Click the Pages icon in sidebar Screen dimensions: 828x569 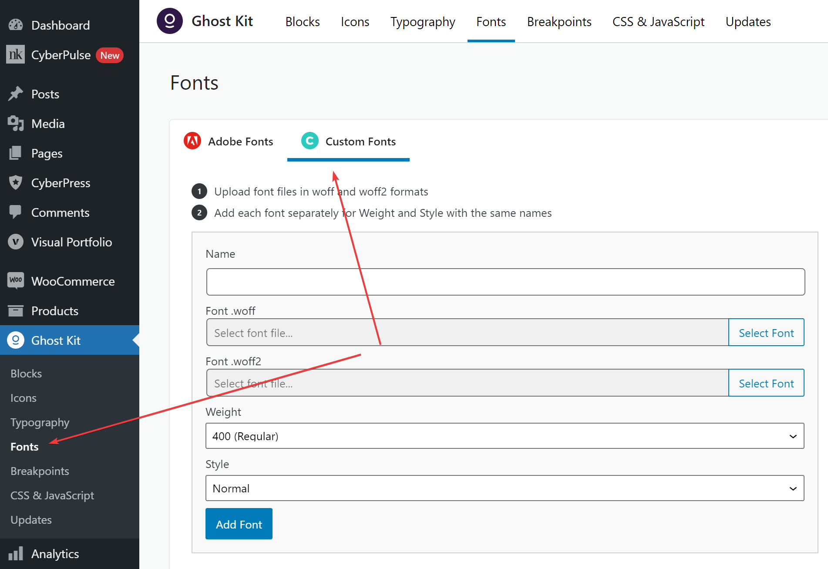(x=16, y=153)
